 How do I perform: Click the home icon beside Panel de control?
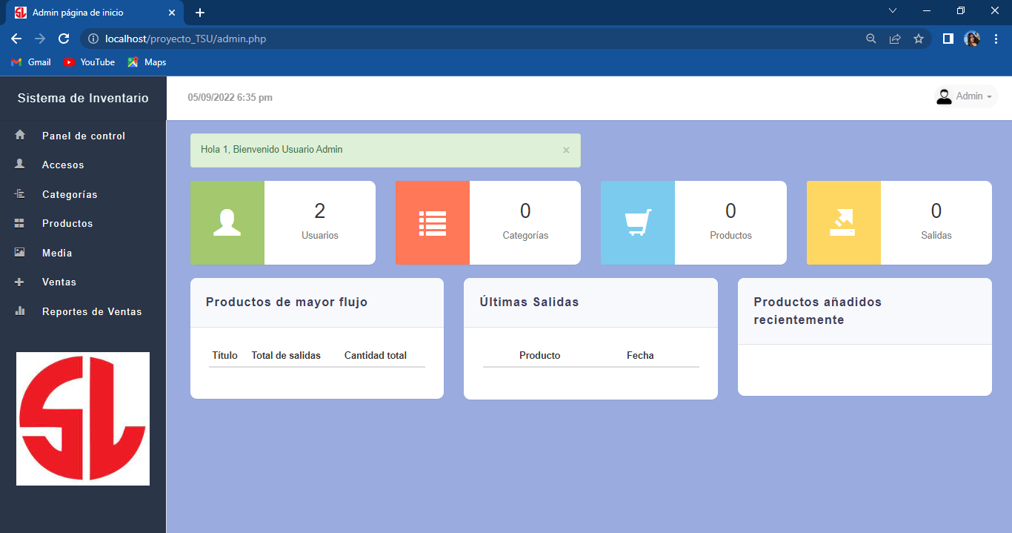tap(20, 136)
